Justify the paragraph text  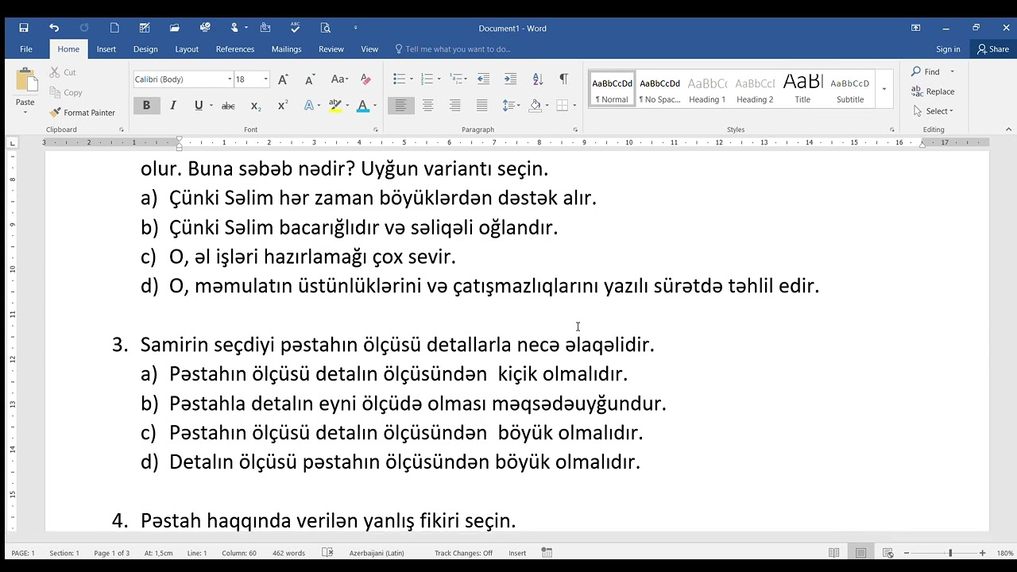click(481, 106)
